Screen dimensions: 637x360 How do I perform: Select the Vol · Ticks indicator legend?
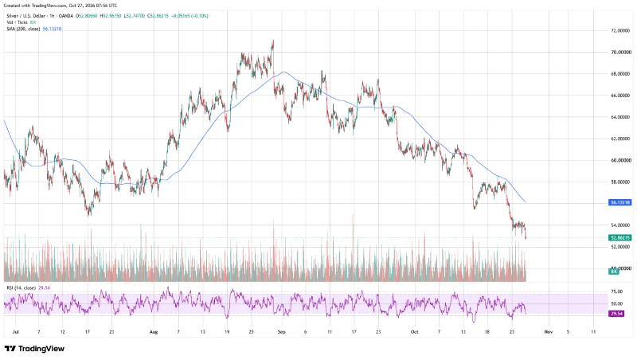click(17, 22)
